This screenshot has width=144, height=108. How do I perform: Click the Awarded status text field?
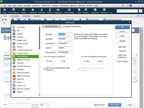coord(65,39)
